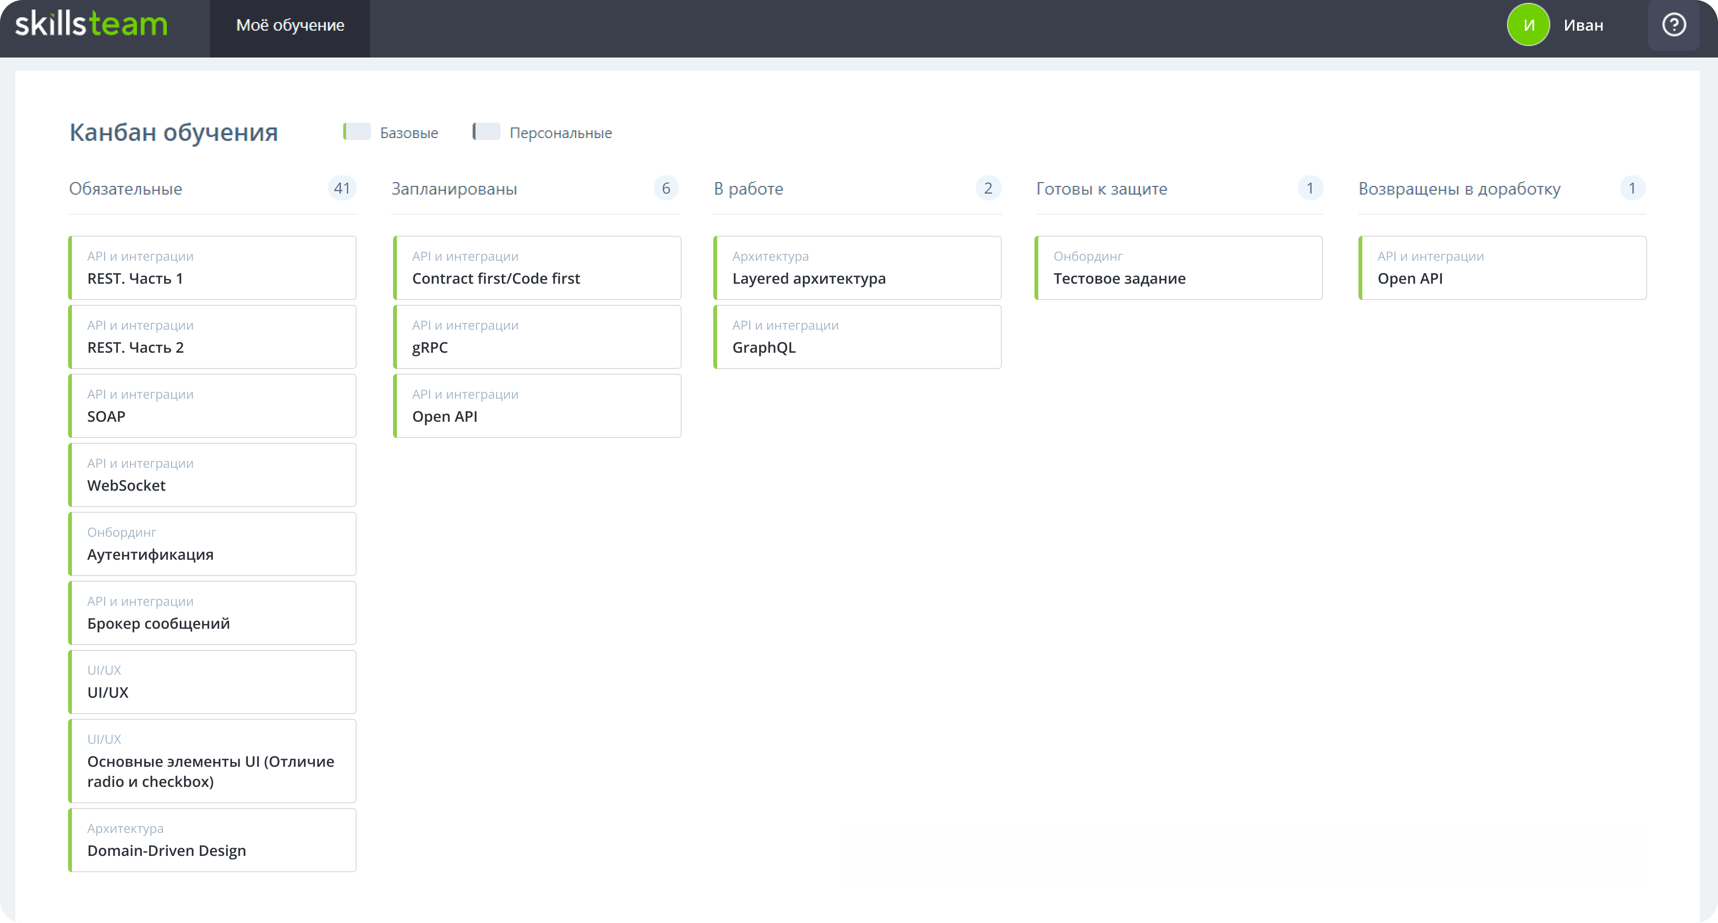The height and width of the screenshot is (923, 1718).
Task: Click the Запланированы count badge 6
Action: pyautogui.click(x=666, y=189)
